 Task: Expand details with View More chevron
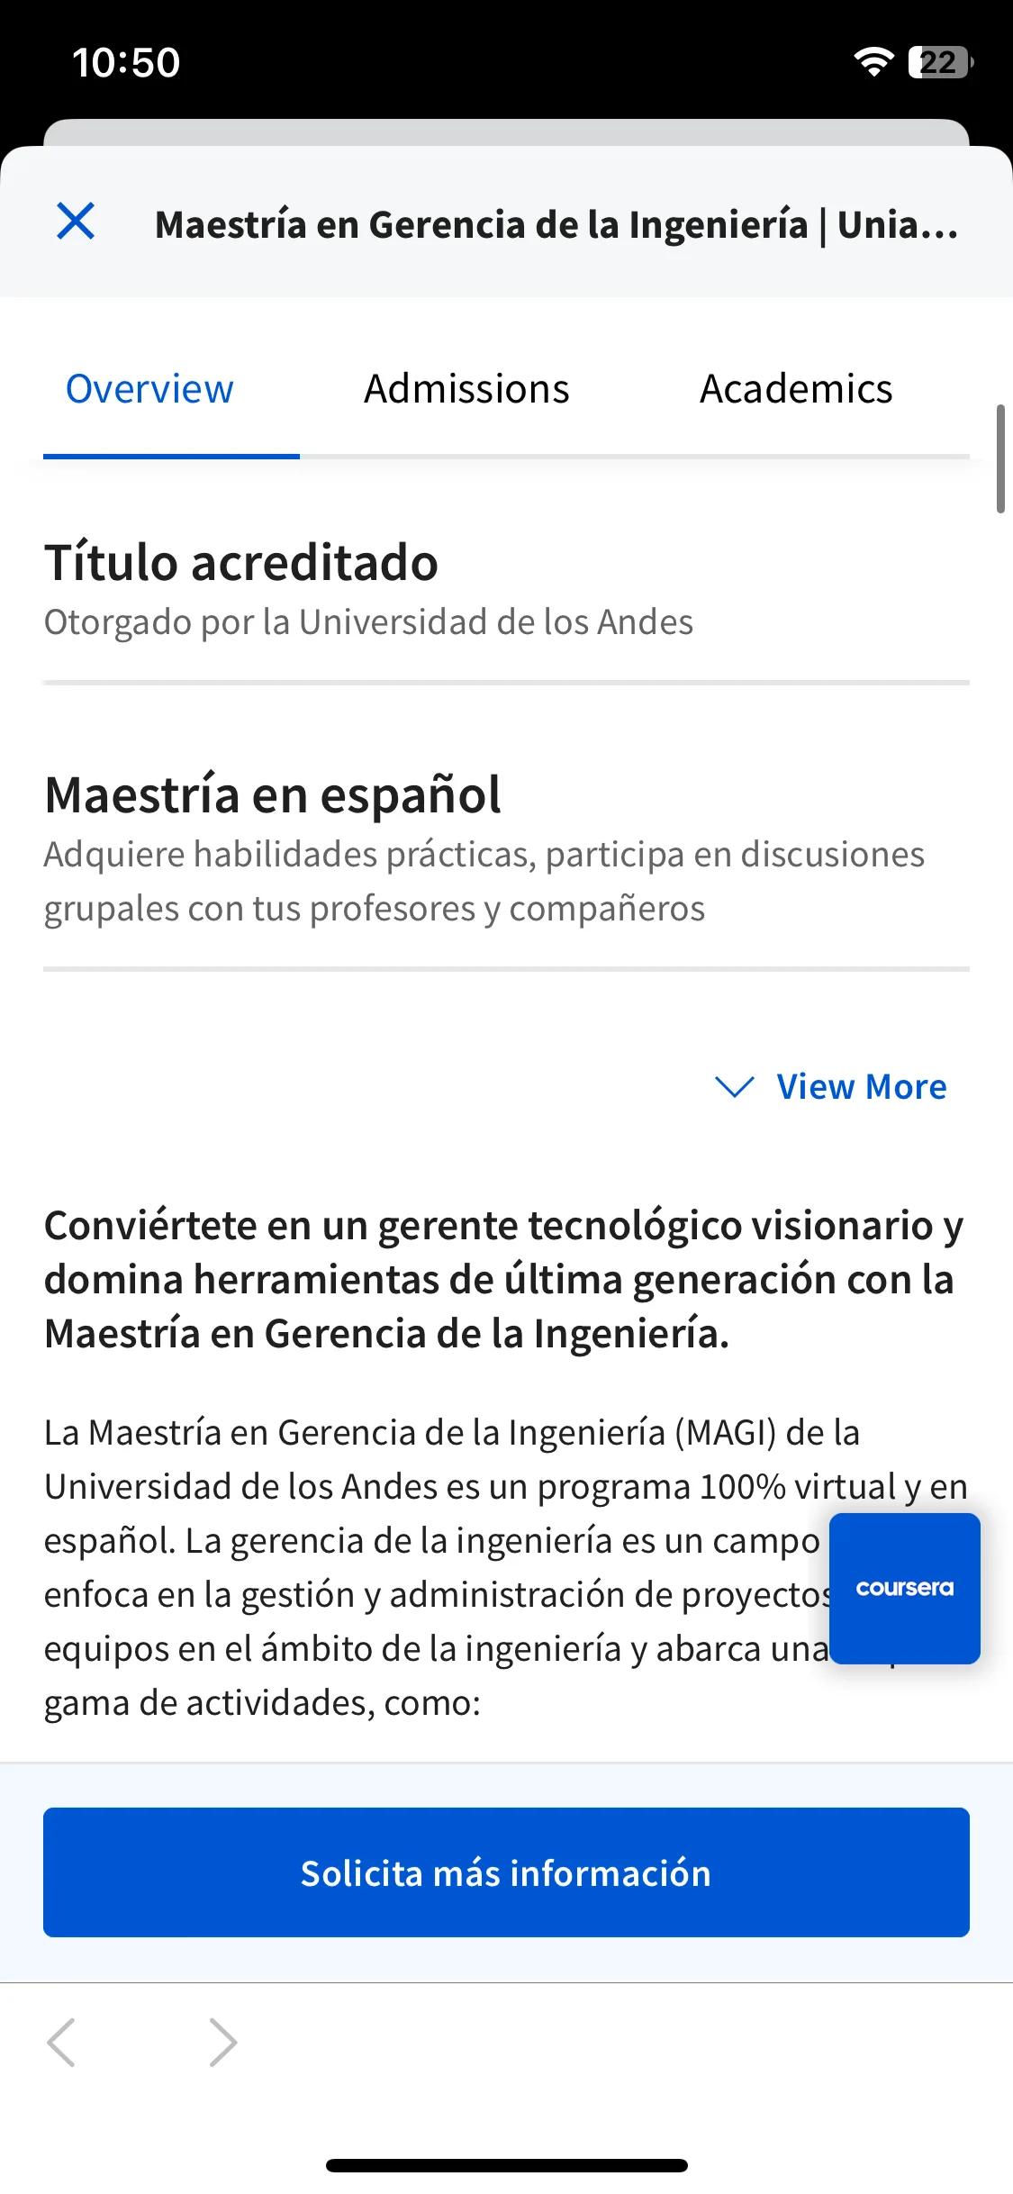pyautogui.click(x=734, y=1086)
